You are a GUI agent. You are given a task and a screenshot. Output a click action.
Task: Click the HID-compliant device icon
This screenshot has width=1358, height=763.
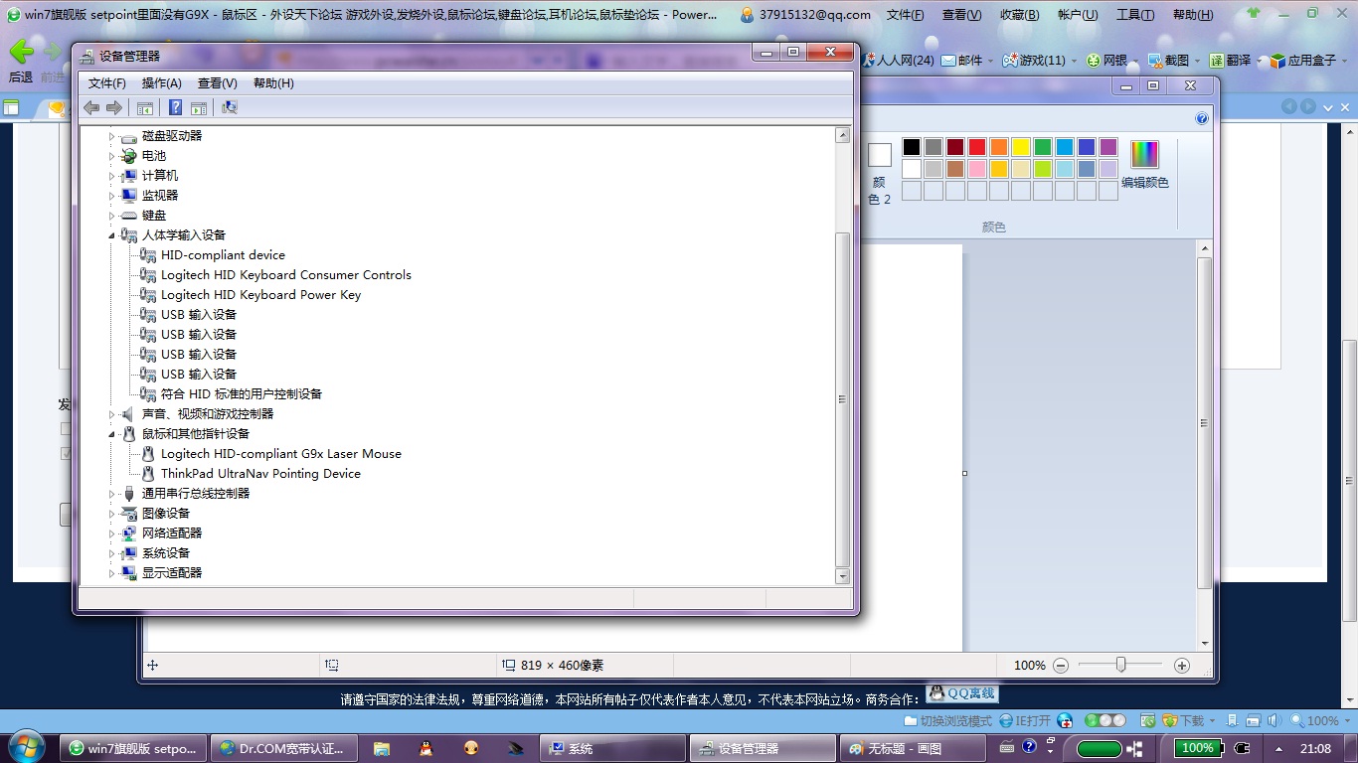pos(148,255)
